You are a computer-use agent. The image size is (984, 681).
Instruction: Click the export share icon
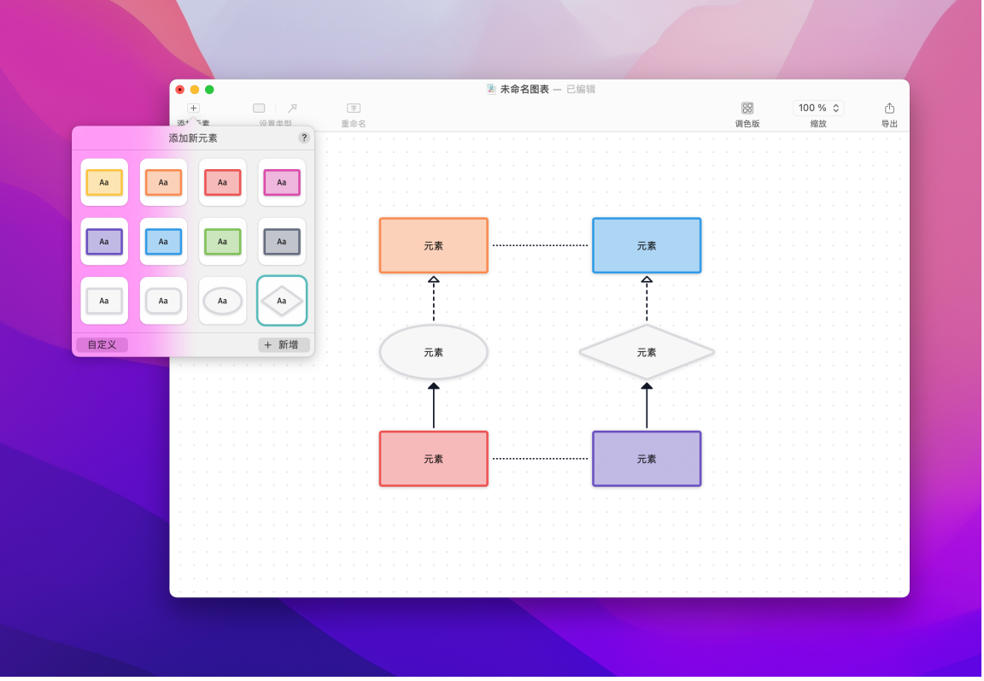(x=889, y=108)
